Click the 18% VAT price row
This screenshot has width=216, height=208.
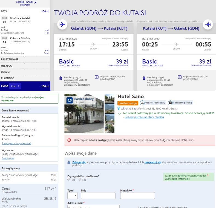tap(29, 179)
